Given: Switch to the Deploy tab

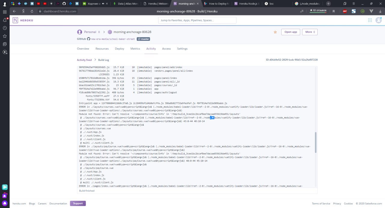Looking at the screenshot, I should point(119,49).
